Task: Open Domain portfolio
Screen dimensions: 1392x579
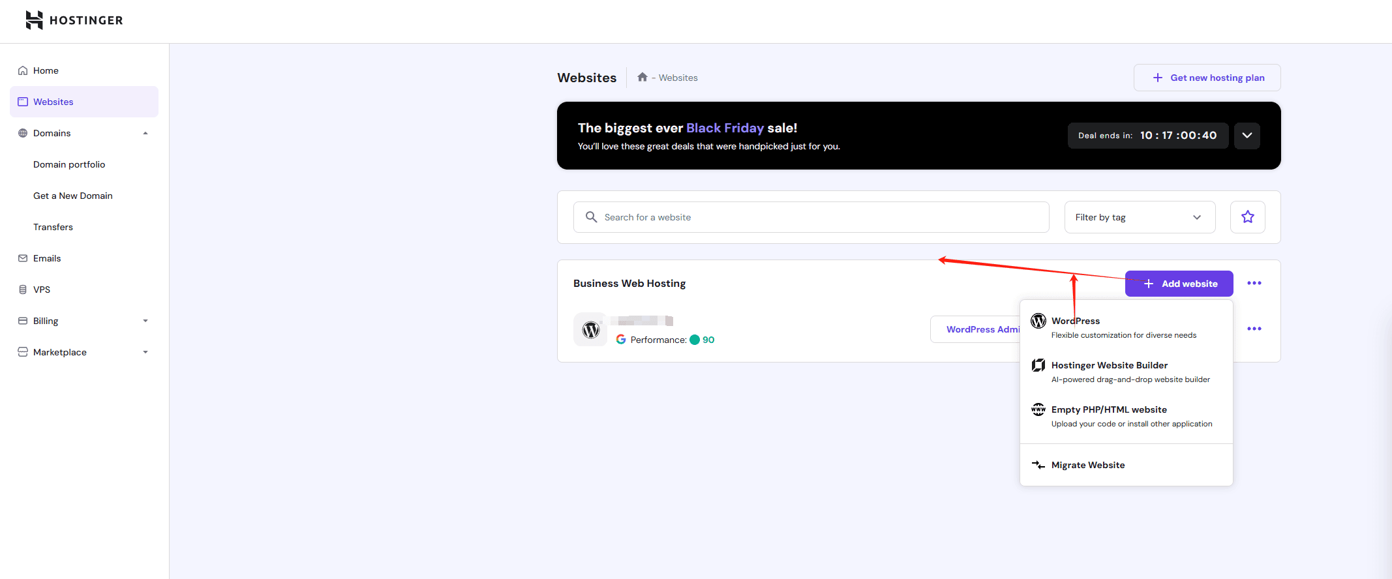Action: (x=69, y=164)
